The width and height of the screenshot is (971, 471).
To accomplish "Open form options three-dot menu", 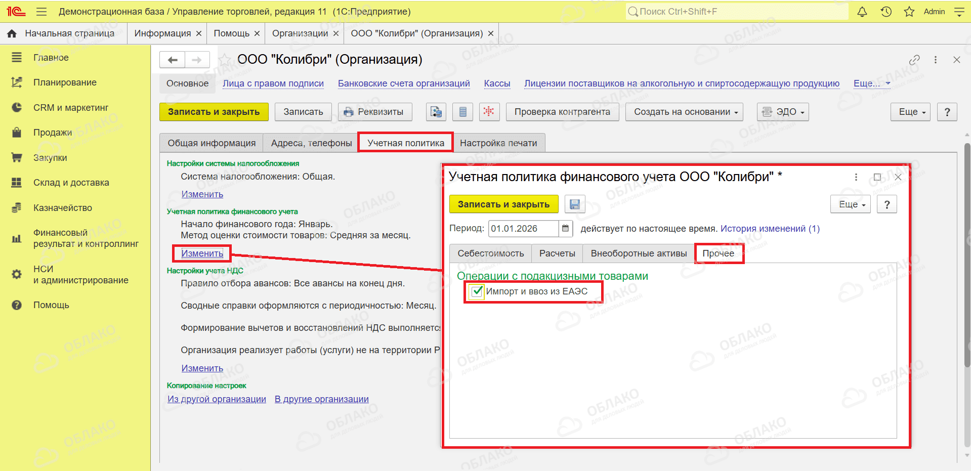I will (936, 60).
